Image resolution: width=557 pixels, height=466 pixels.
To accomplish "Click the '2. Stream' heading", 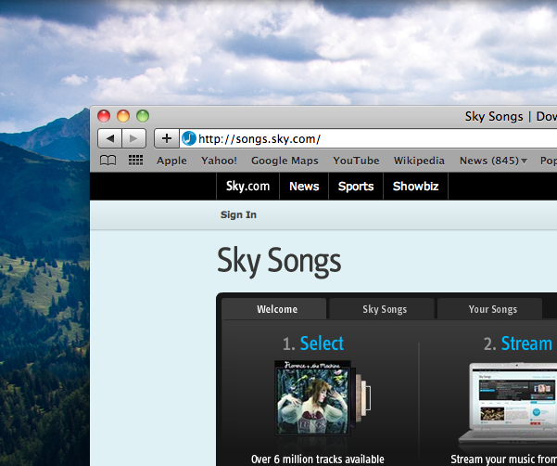I will click(x=518, y=343).
